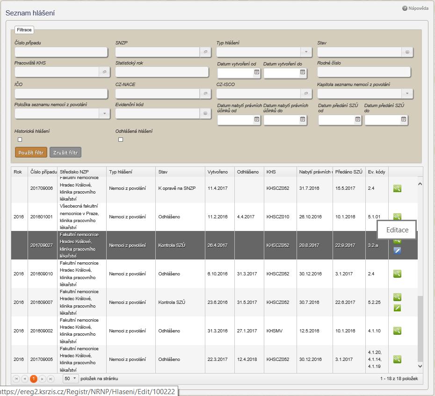Select the case number 201601001 cell

[x=42, y=217]
